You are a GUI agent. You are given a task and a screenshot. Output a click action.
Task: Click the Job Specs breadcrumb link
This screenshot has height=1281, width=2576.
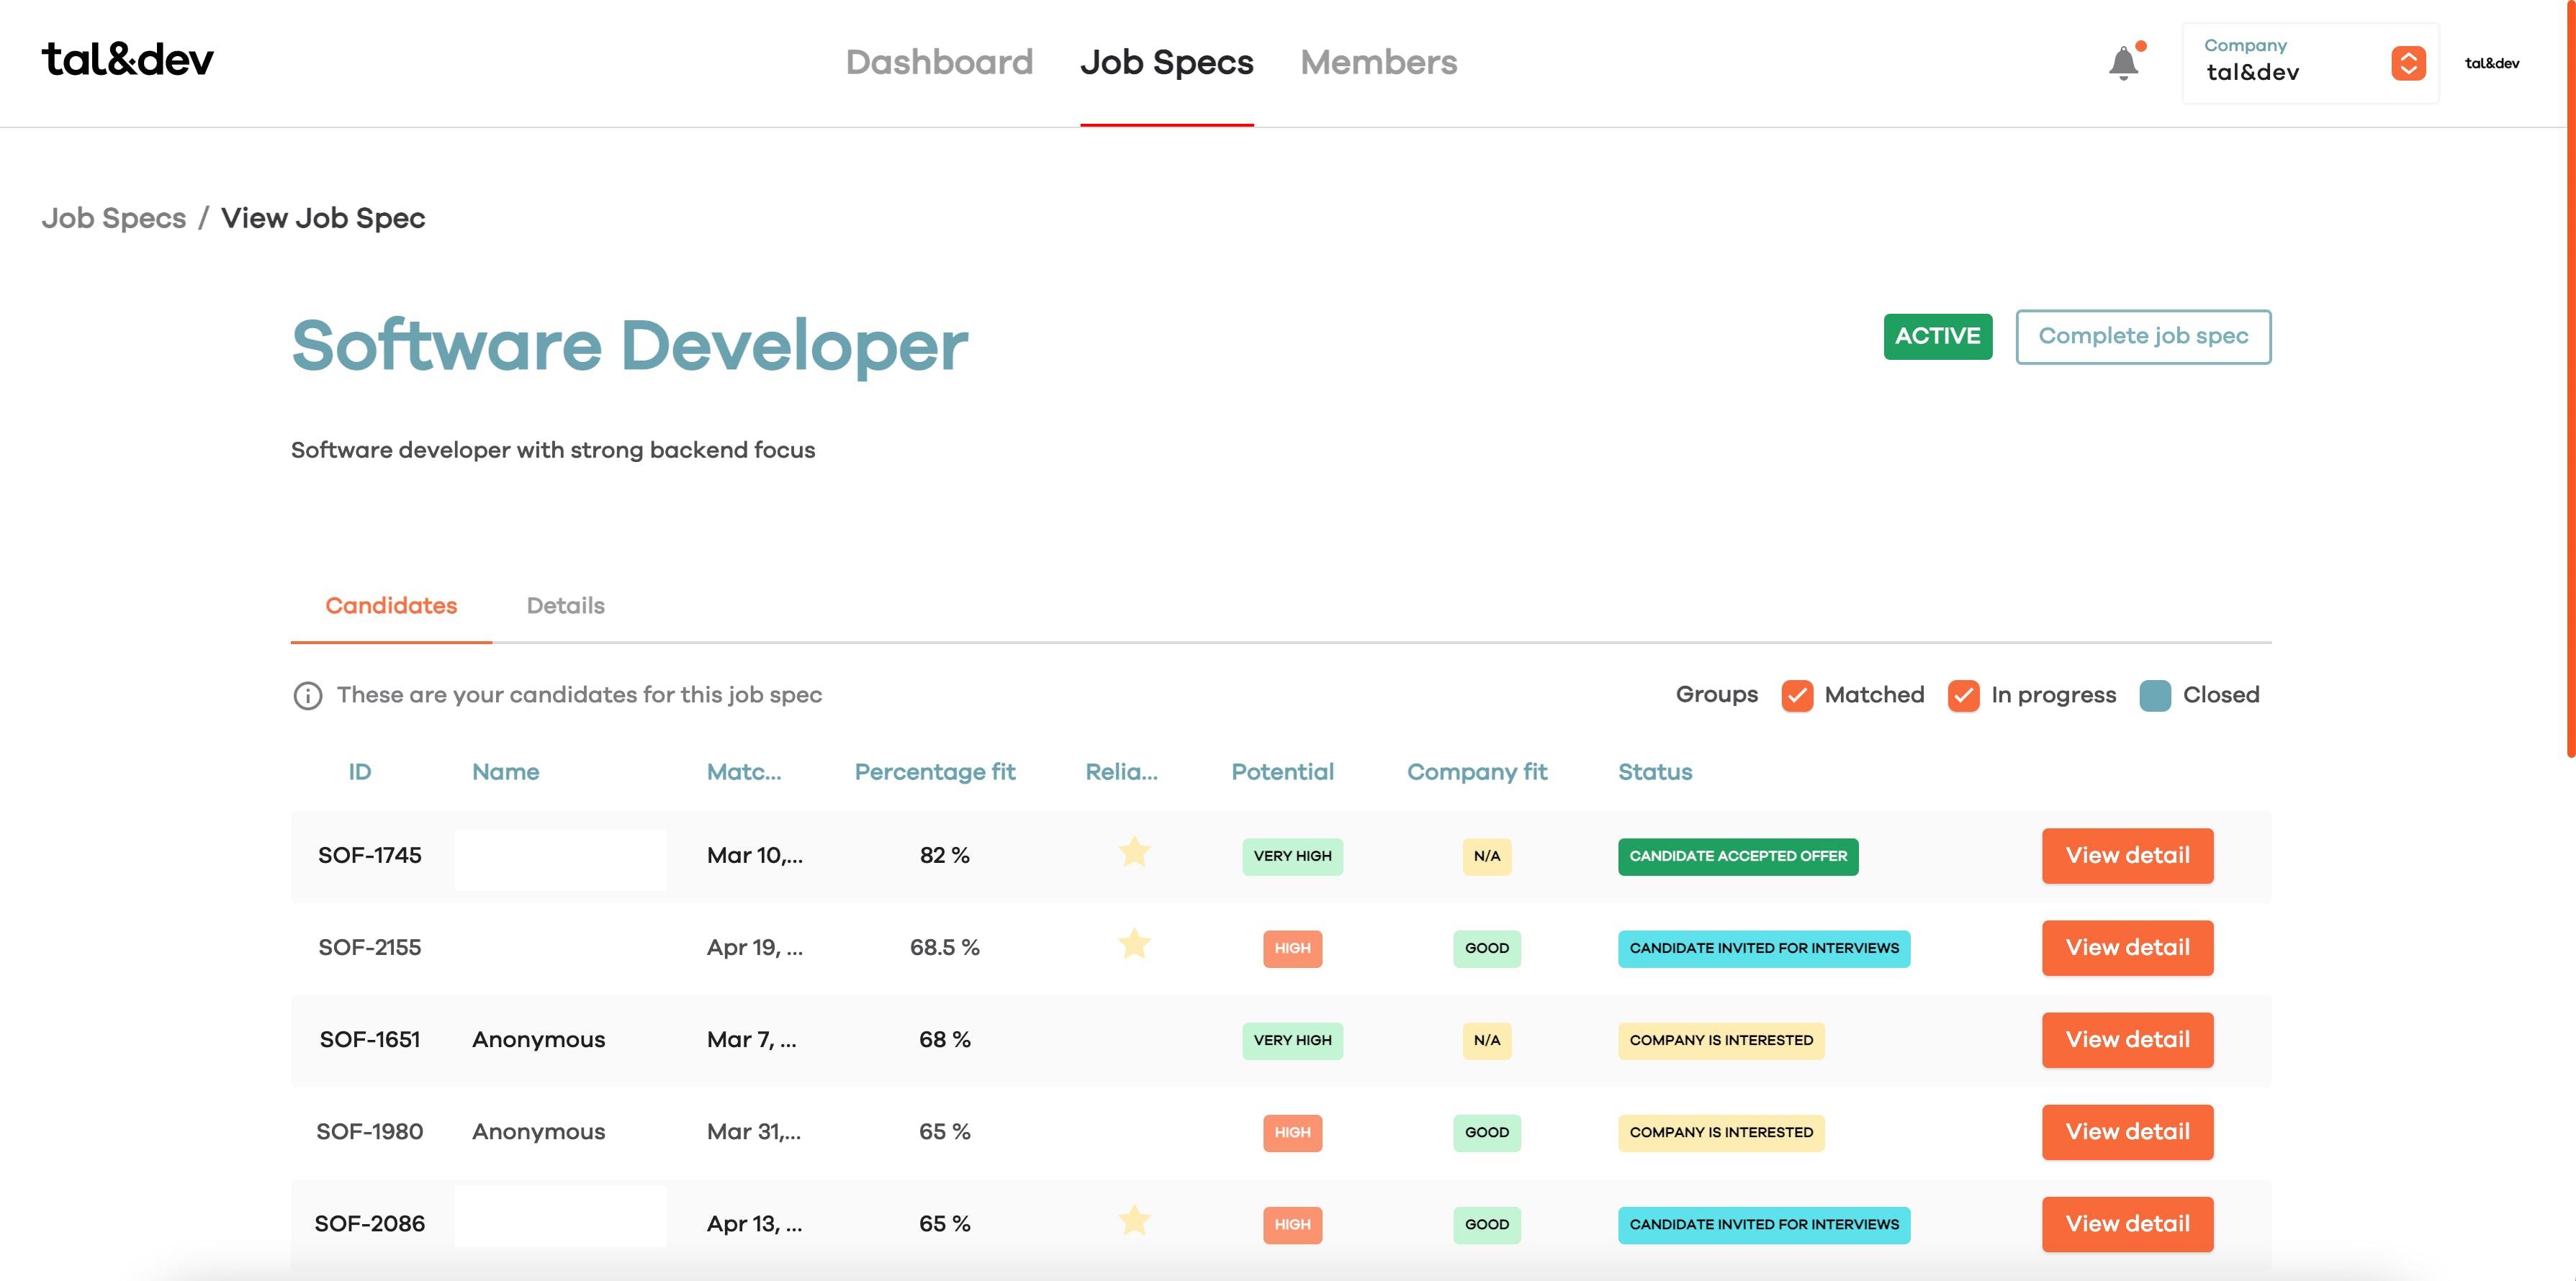tap(114, 218)
